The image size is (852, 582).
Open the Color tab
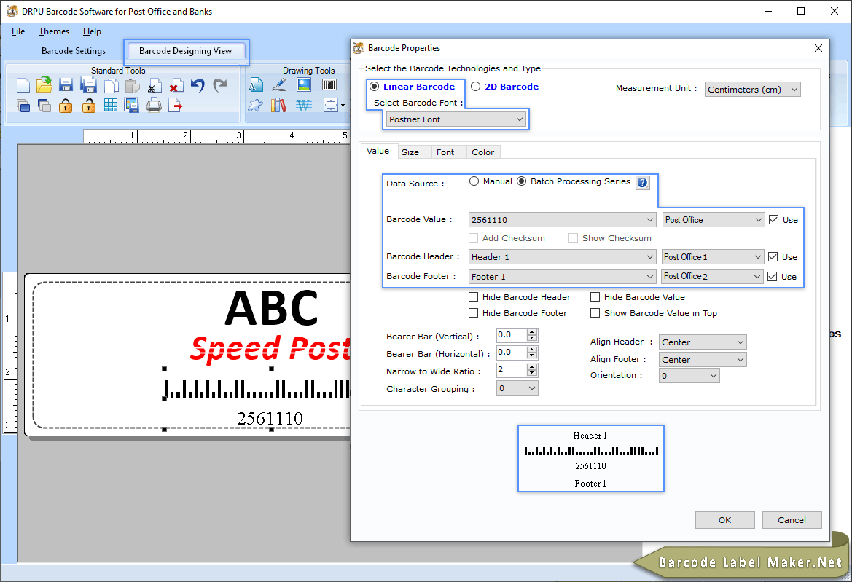(482, 152)
